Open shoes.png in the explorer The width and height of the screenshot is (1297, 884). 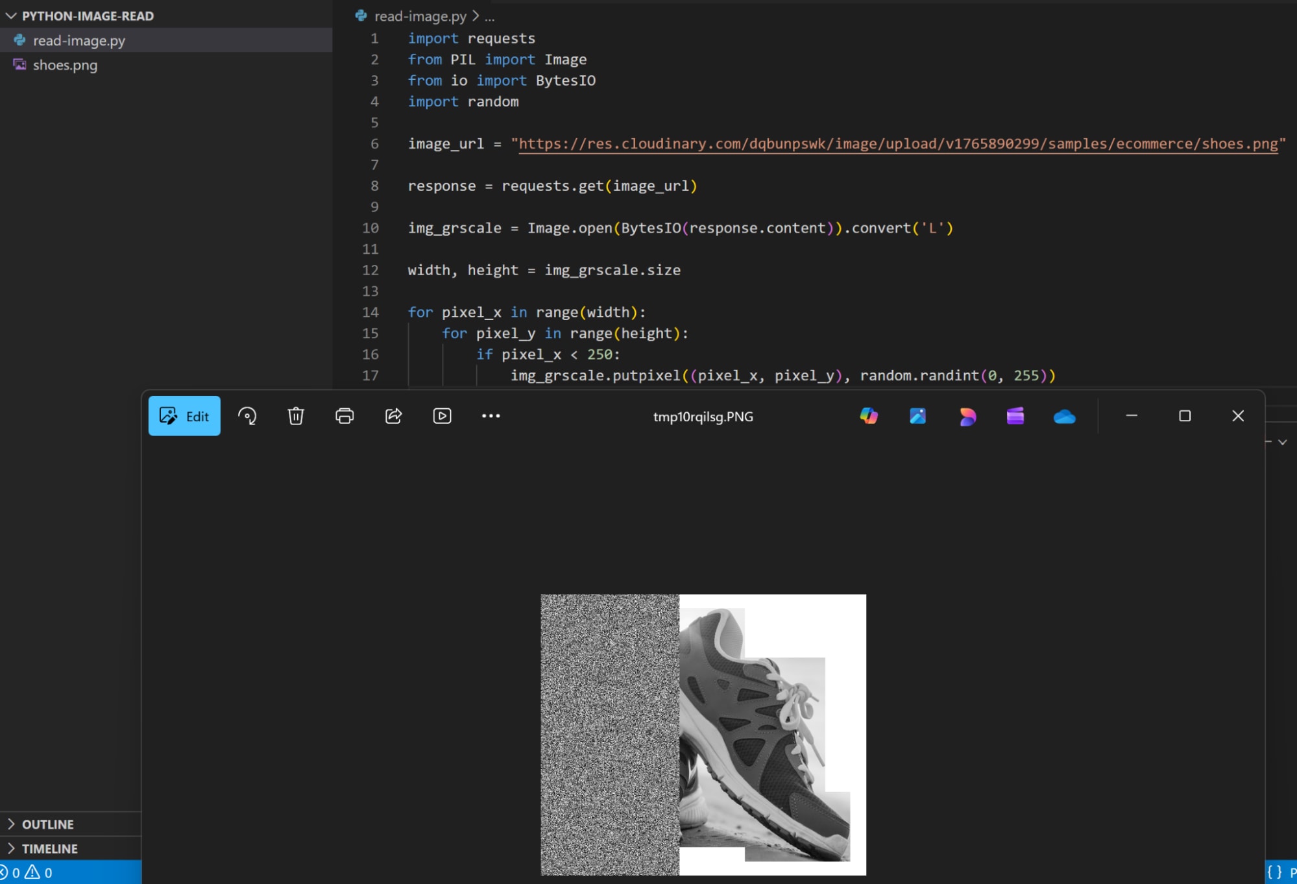[x=65, y=65]
